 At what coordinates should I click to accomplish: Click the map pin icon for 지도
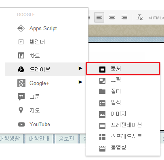pos(21,110)
